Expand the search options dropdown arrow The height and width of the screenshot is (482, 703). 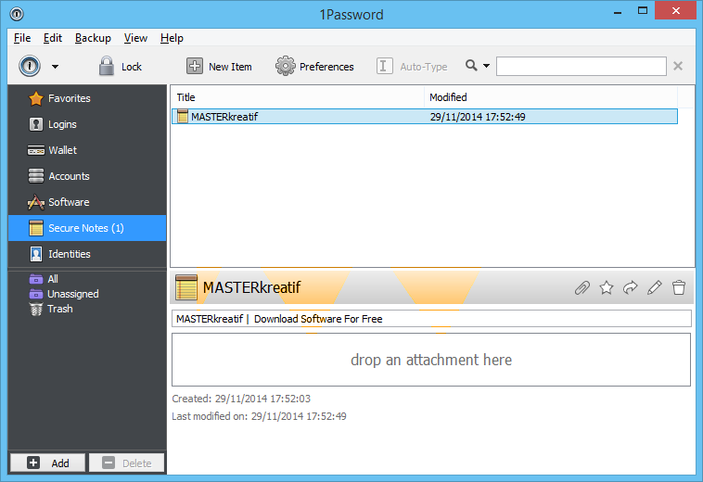click(x=486, y=66)
